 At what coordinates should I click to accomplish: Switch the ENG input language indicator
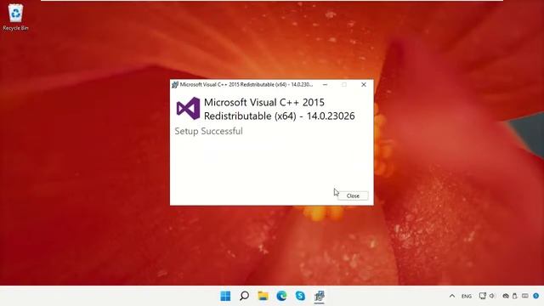point(467,297)
